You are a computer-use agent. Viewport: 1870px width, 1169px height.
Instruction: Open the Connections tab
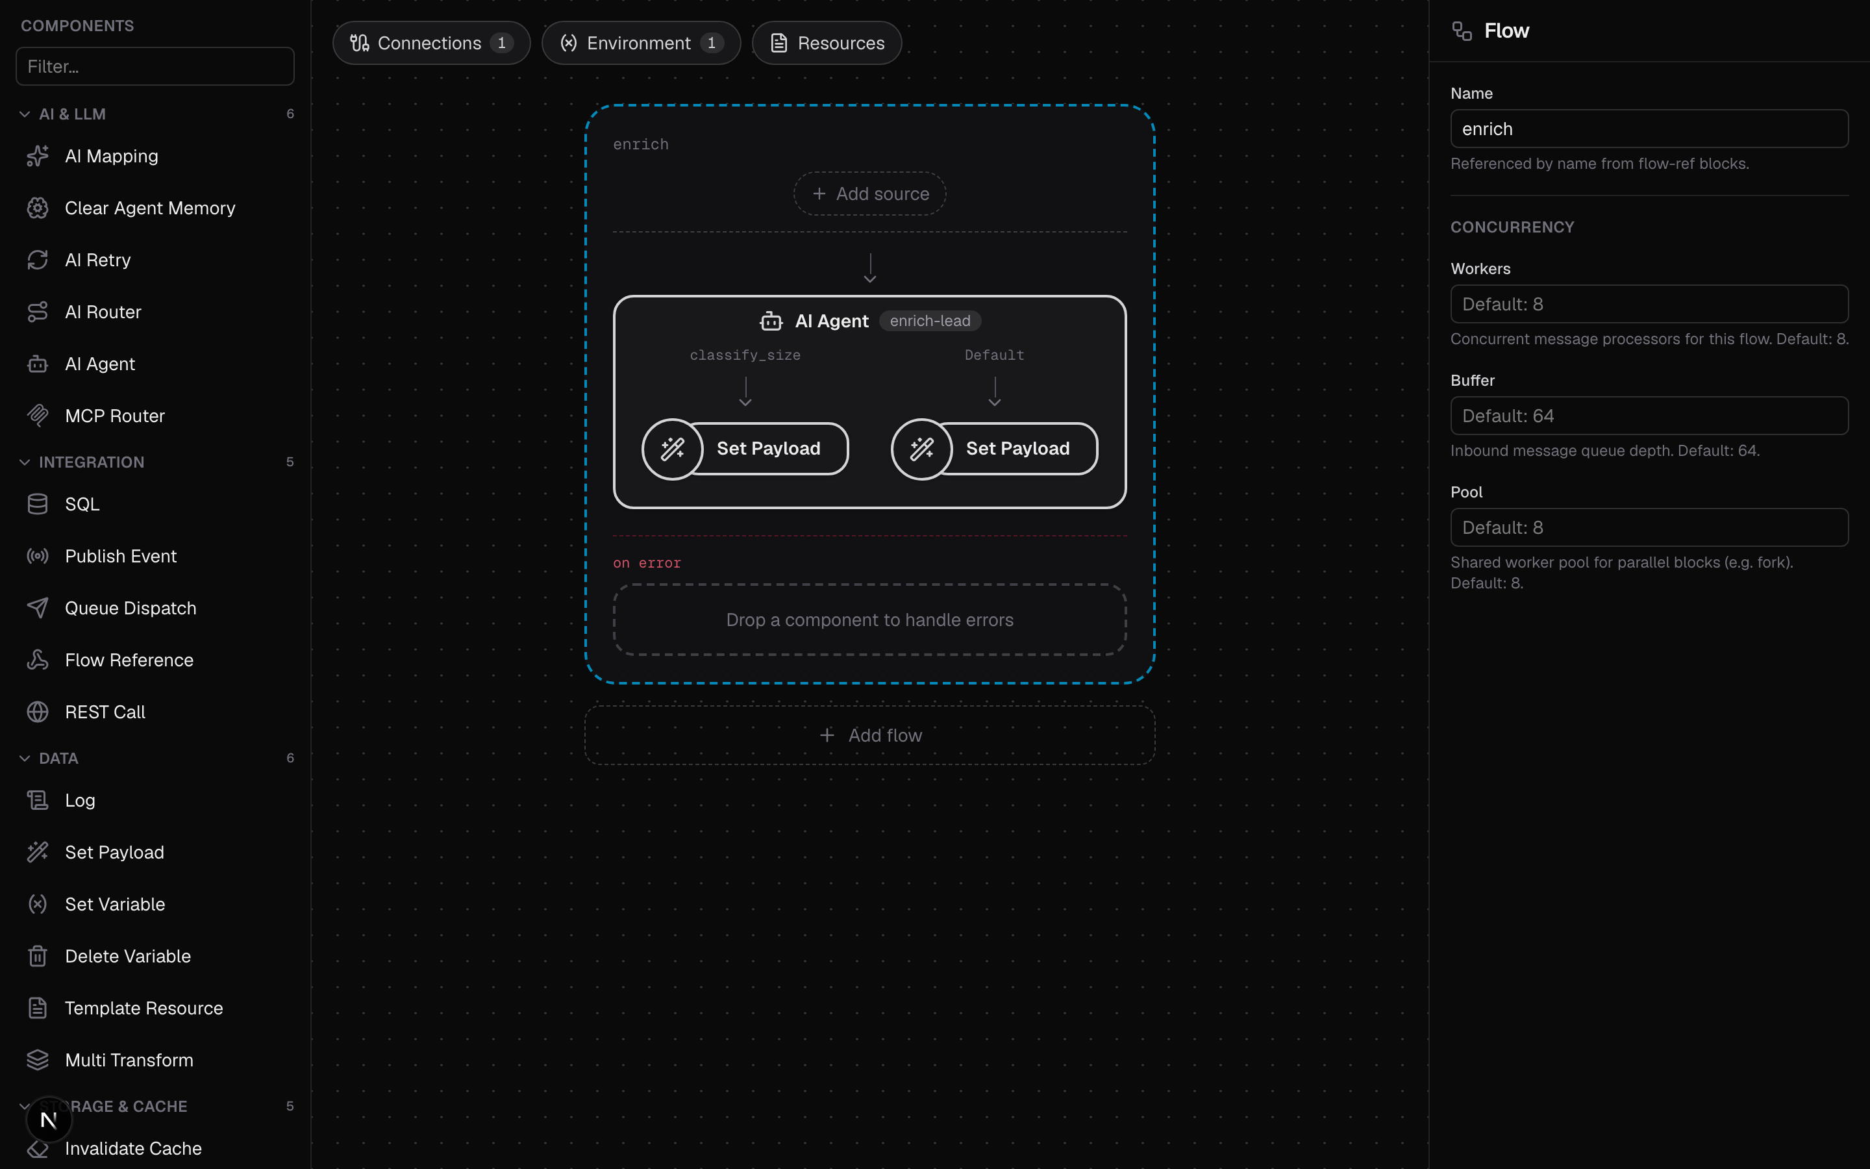[431, 42]
